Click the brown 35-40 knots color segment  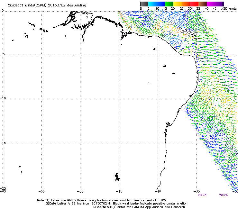203,4
